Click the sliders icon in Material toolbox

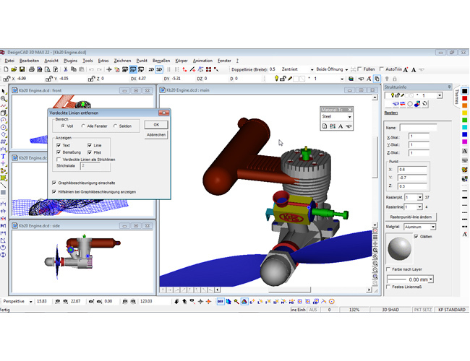pos(333,126)
